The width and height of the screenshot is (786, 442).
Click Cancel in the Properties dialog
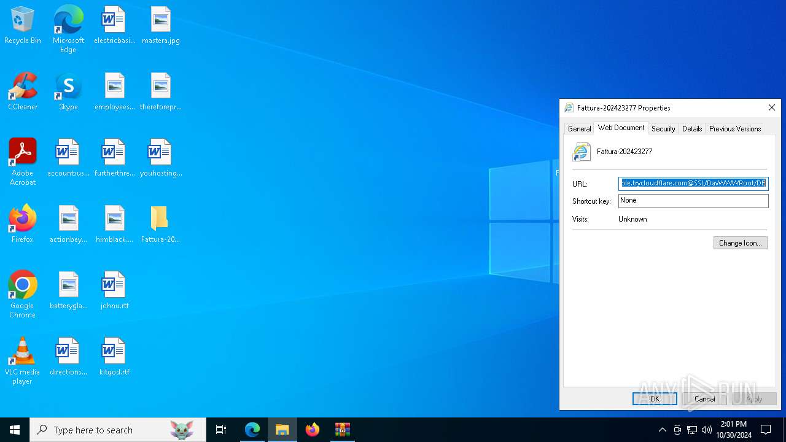pos(704,398)
